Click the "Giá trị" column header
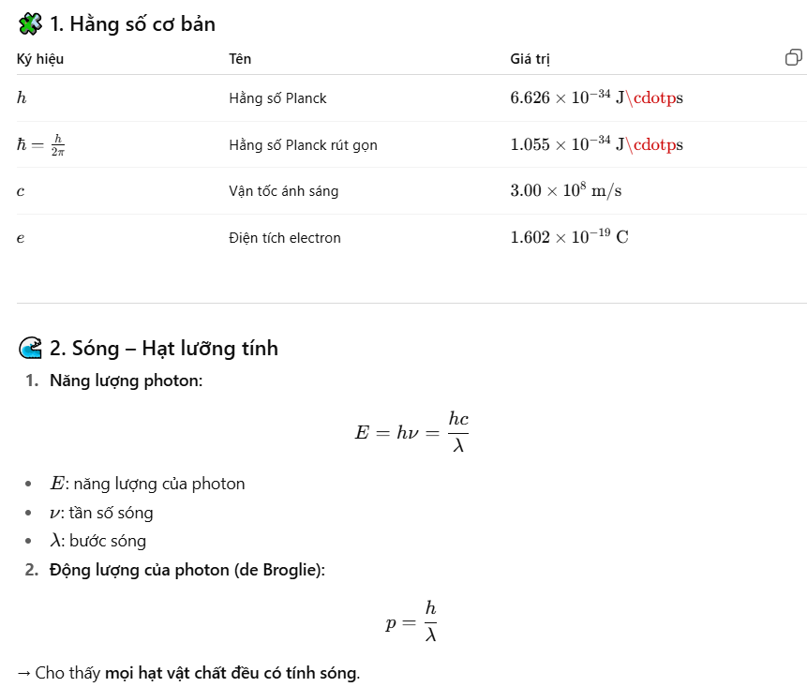 tap(530, 59)
